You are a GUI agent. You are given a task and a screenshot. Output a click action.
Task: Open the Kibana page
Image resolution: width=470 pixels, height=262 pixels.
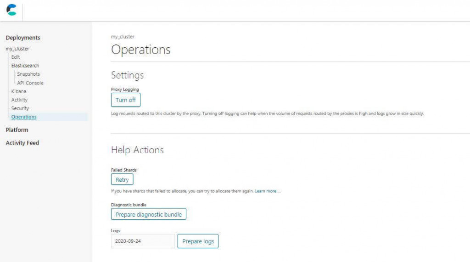point(18,91)
